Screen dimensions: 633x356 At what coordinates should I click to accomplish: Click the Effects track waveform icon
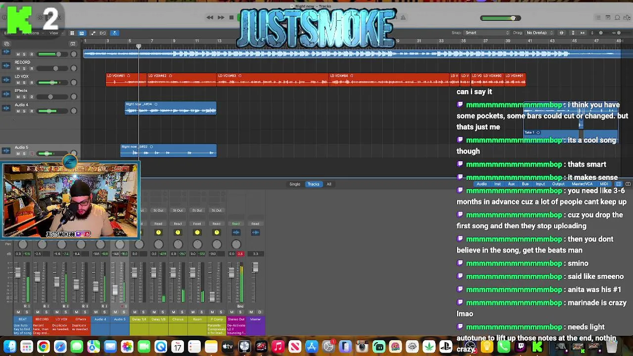tap(6, 94)
